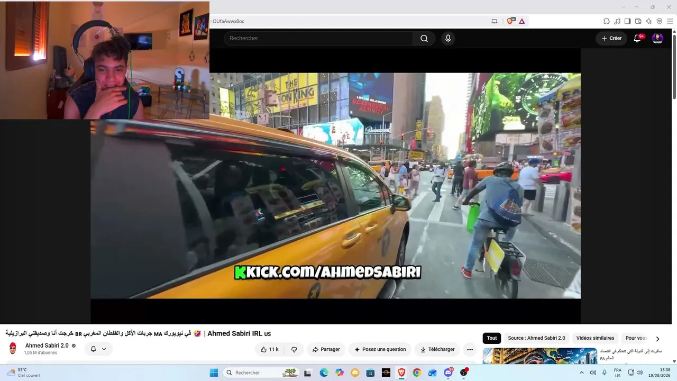Image resolution: width=677 pixels, height=381 pixels.
Task: Click the main video player frame
Action: (335, 186)
